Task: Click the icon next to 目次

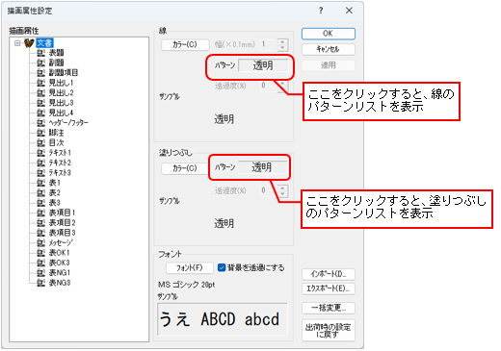Action: 40,142
